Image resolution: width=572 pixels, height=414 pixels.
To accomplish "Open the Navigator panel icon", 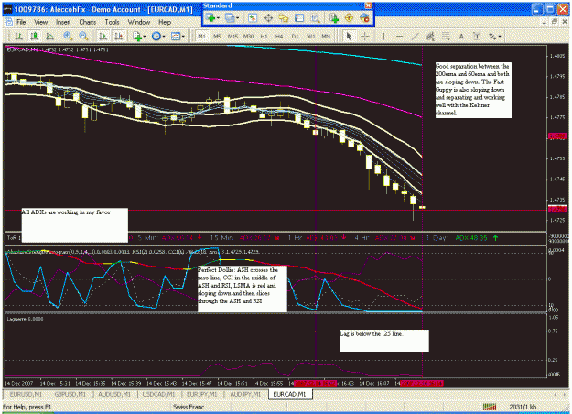I will coord(284,18).
